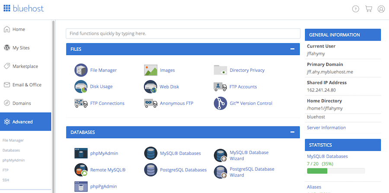Viewport: 389px width, 193px height.
Task: Click the Statistics panel header
Action: pyautogui.click(x=343, y=145)
